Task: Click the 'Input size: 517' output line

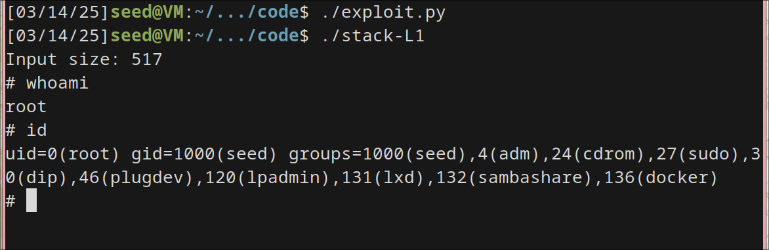Action: 84,60
